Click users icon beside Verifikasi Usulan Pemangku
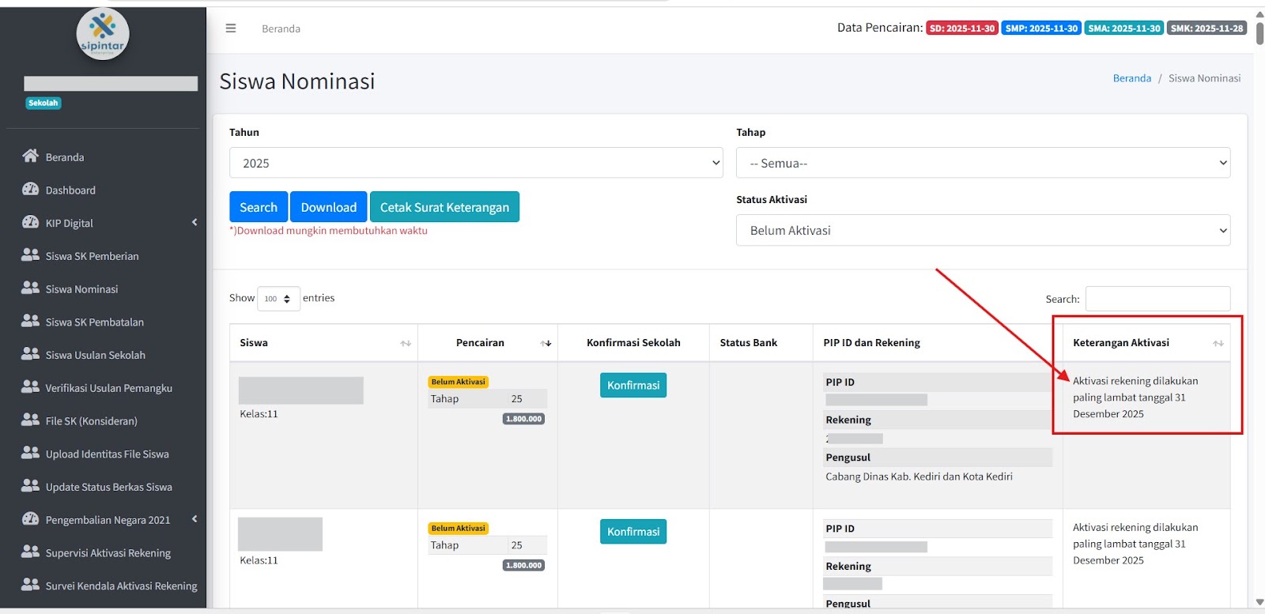Screen dimensions: 1265x614 click(x=30, y=386)
